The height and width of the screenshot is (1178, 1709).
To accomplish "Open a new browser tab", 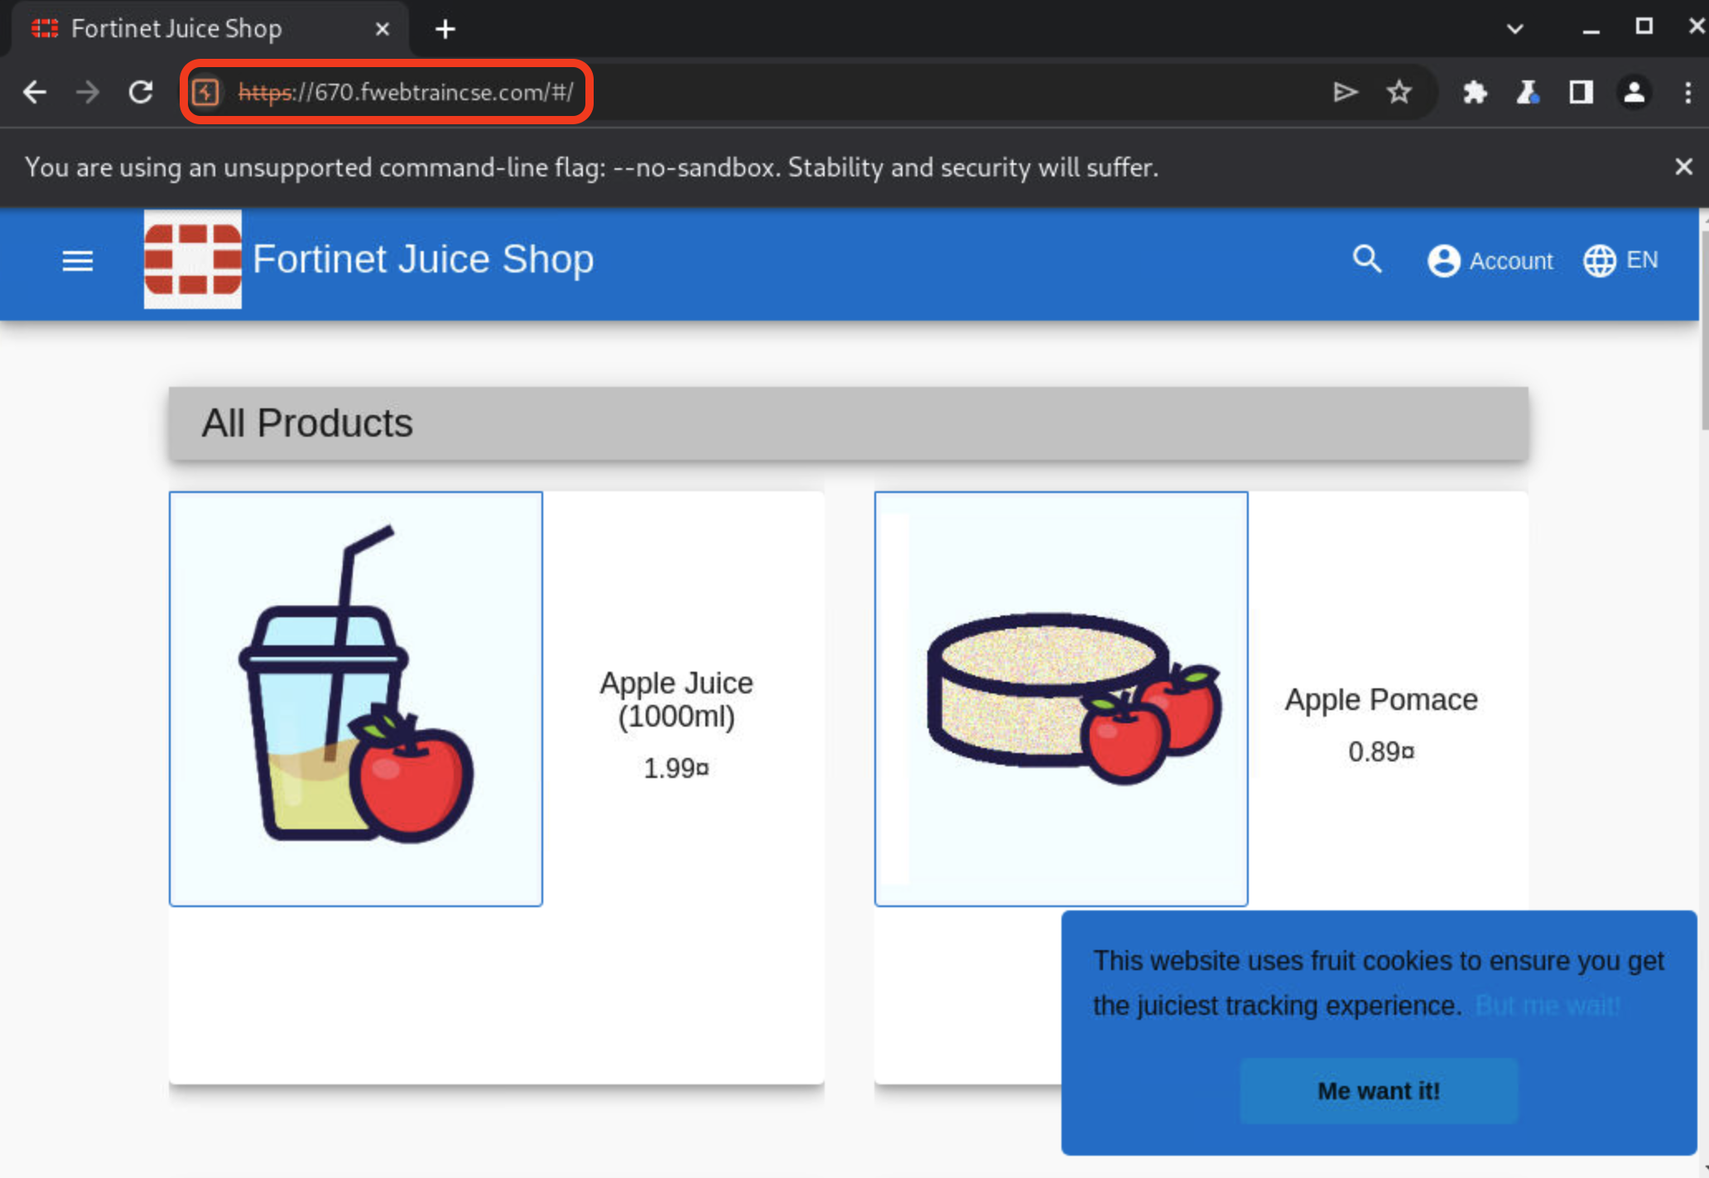I will 445,30.
